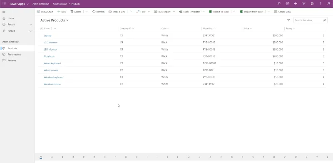Expand the Delete options chevron

87,12
